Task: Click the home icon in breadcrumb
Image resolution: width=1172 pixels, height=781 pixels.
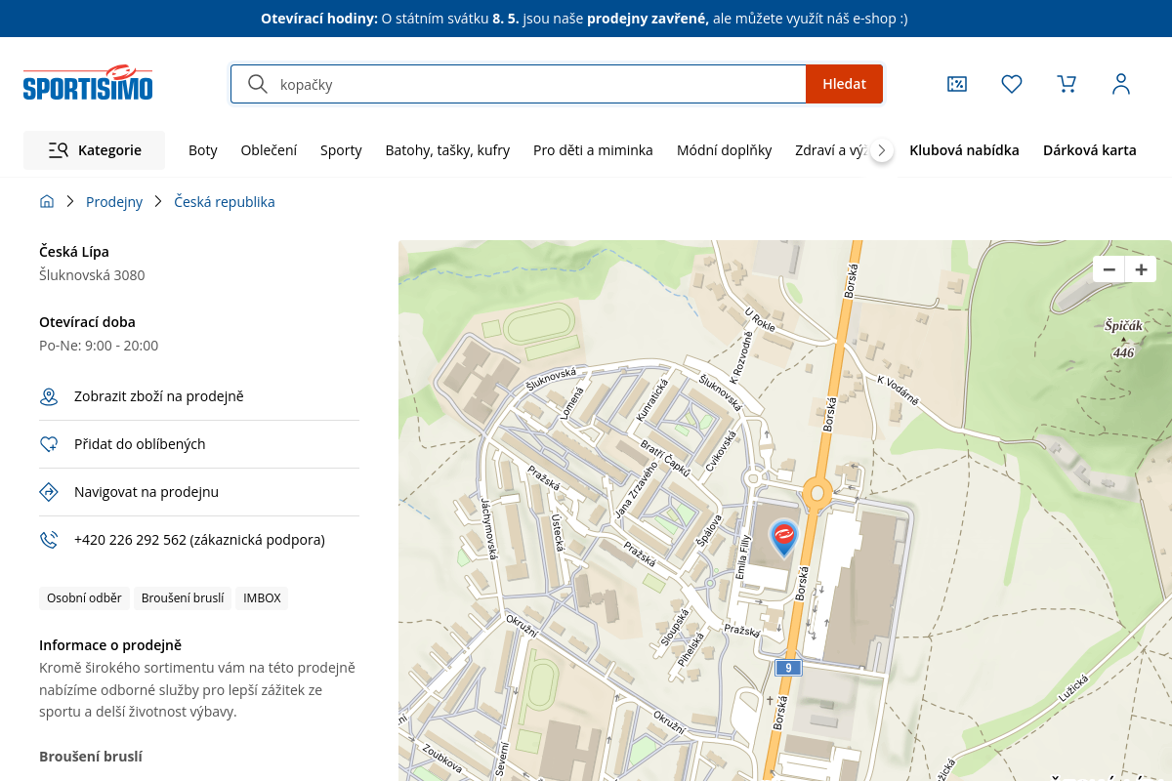Action: [47, 201]
